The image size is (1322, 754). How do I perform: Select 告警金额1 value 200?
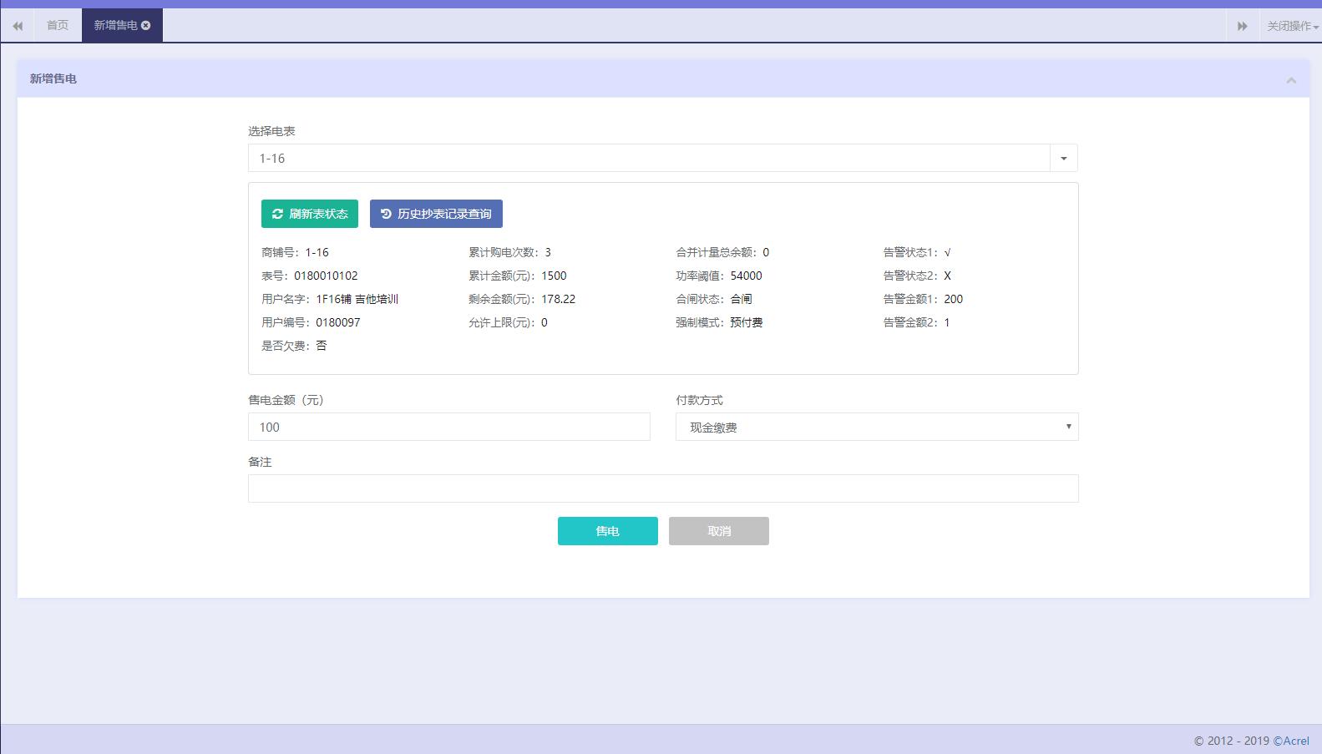point(954,299)
